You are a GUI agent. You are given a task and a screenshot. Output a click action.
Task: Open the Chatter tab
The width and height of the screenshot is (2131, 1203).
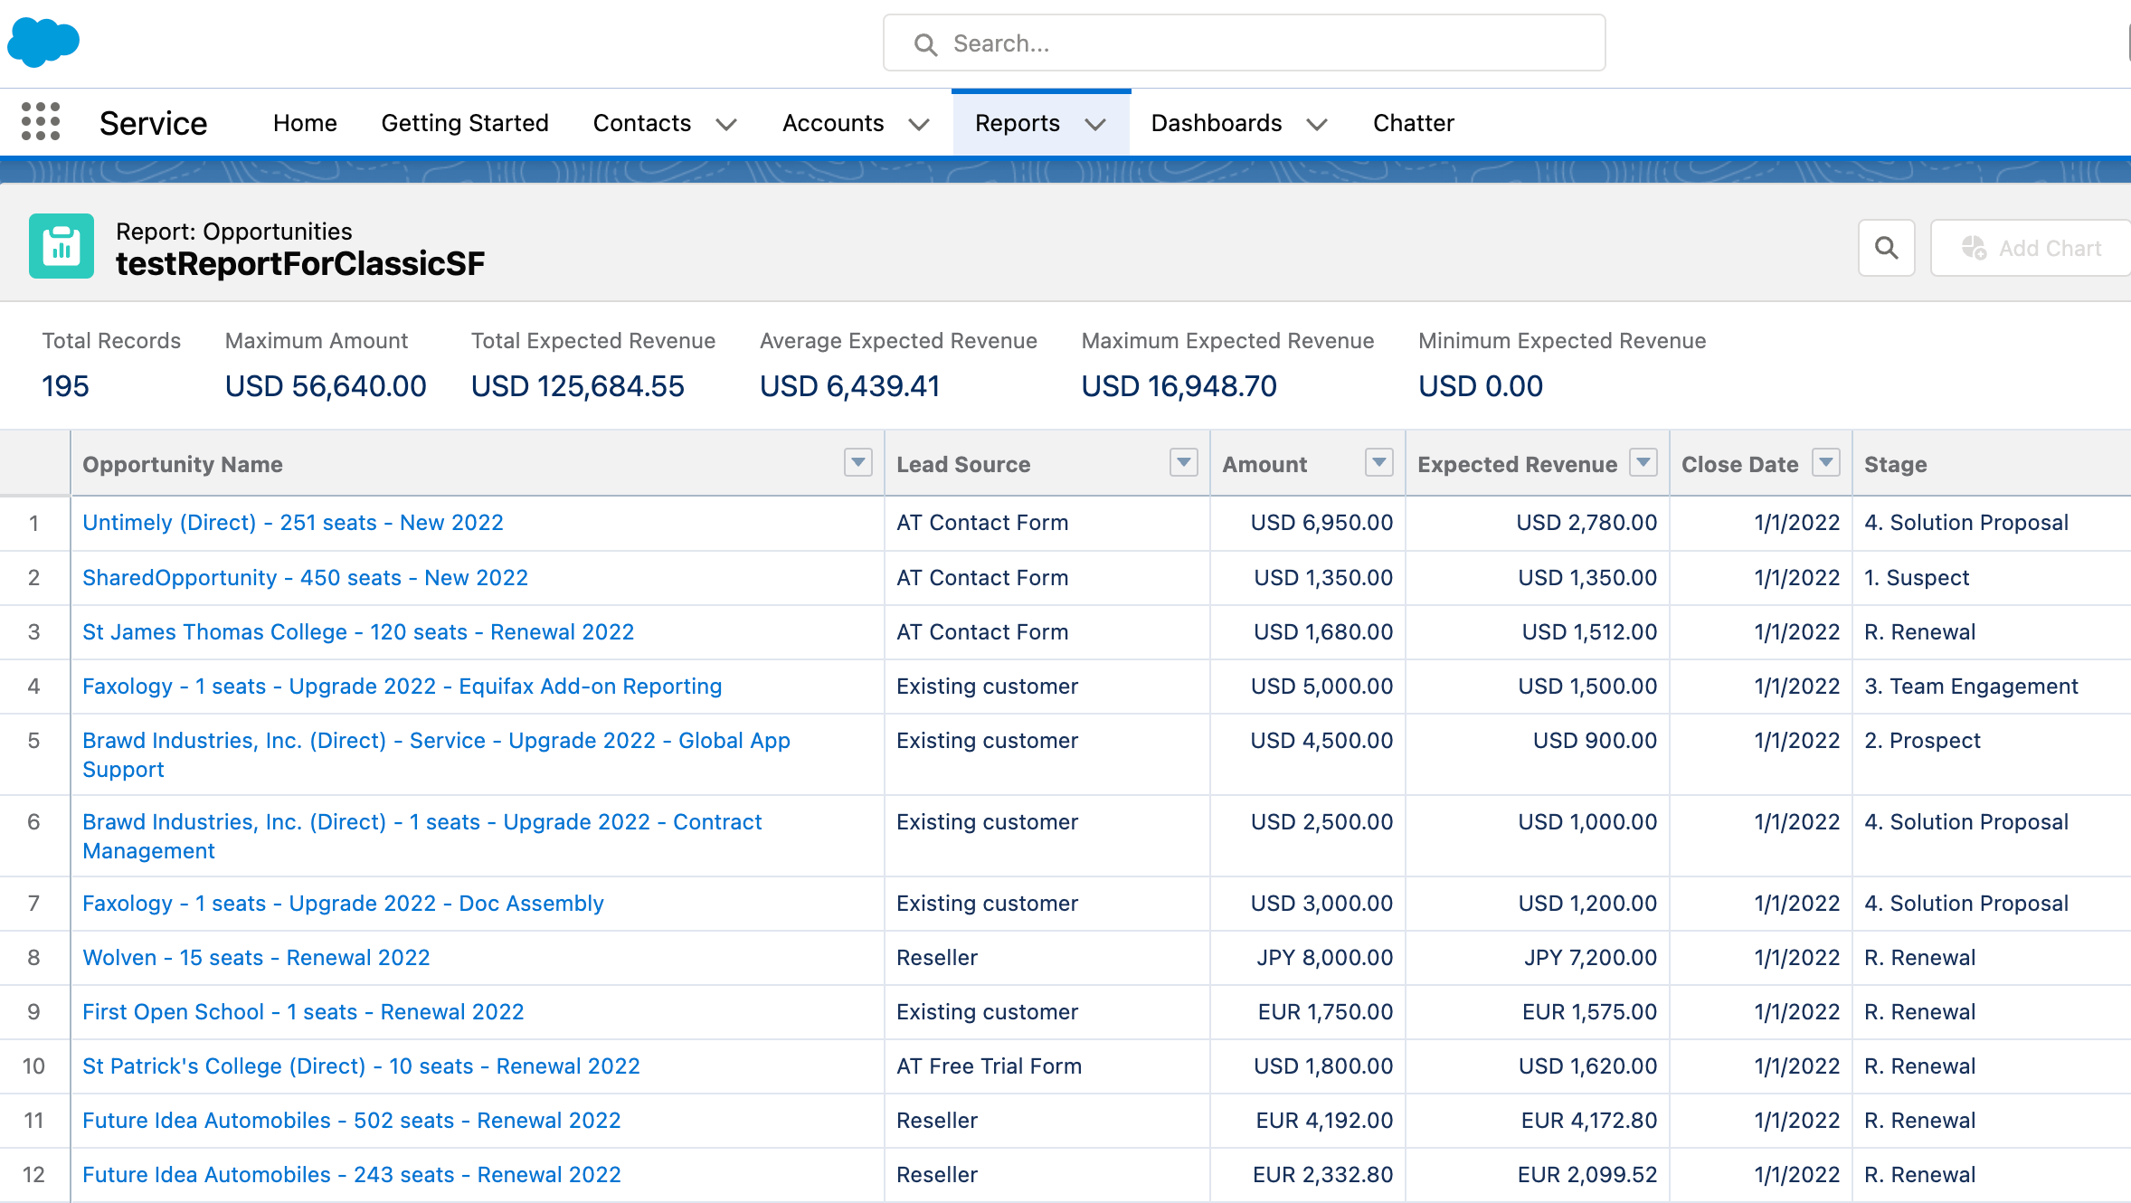coord(1413,123)
